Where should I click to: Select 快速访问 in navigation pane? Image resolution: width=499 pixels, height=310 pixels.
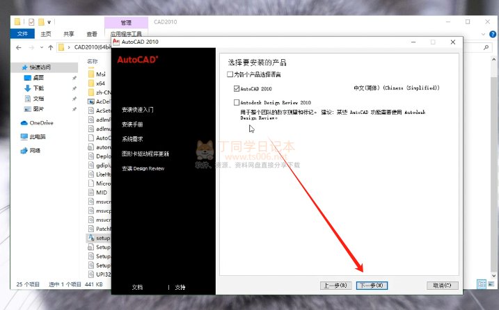point(45,67)
